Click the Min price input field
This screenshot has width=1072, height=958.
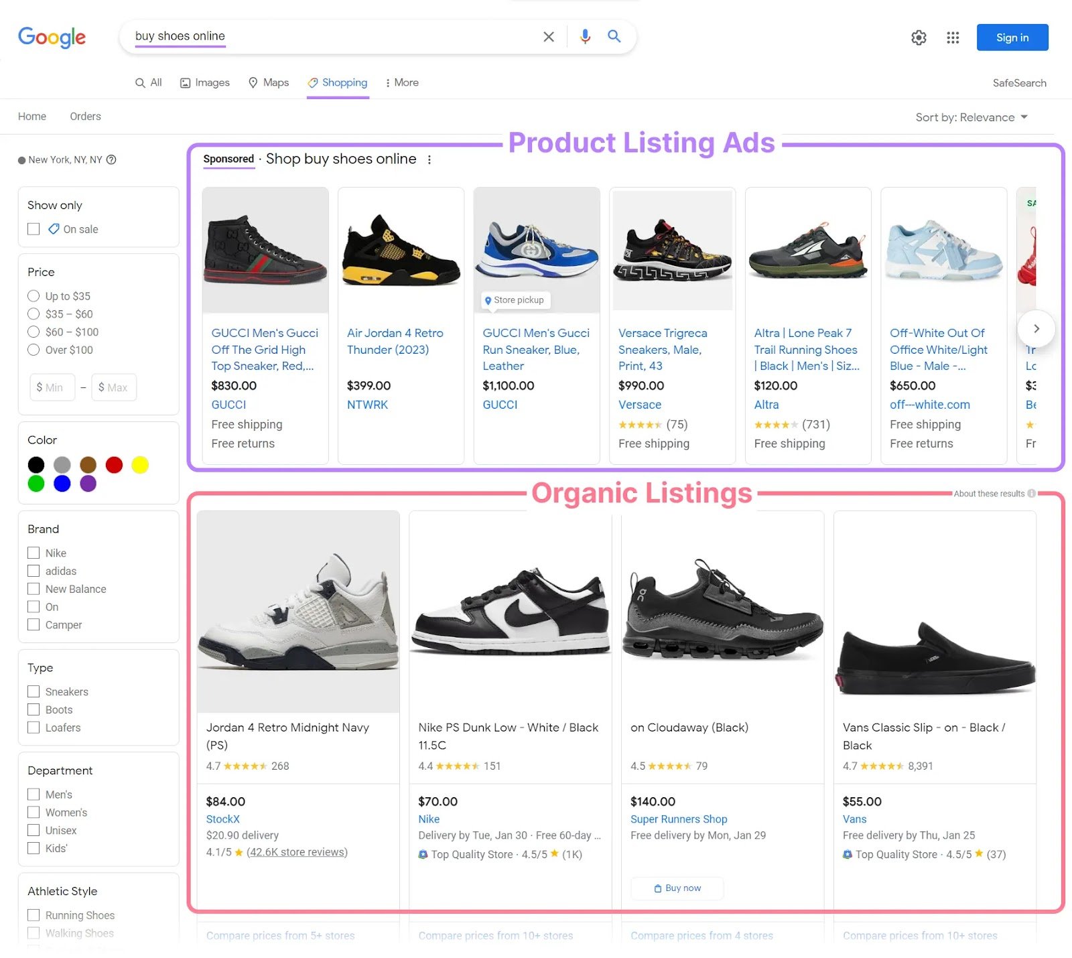point(52,387)
